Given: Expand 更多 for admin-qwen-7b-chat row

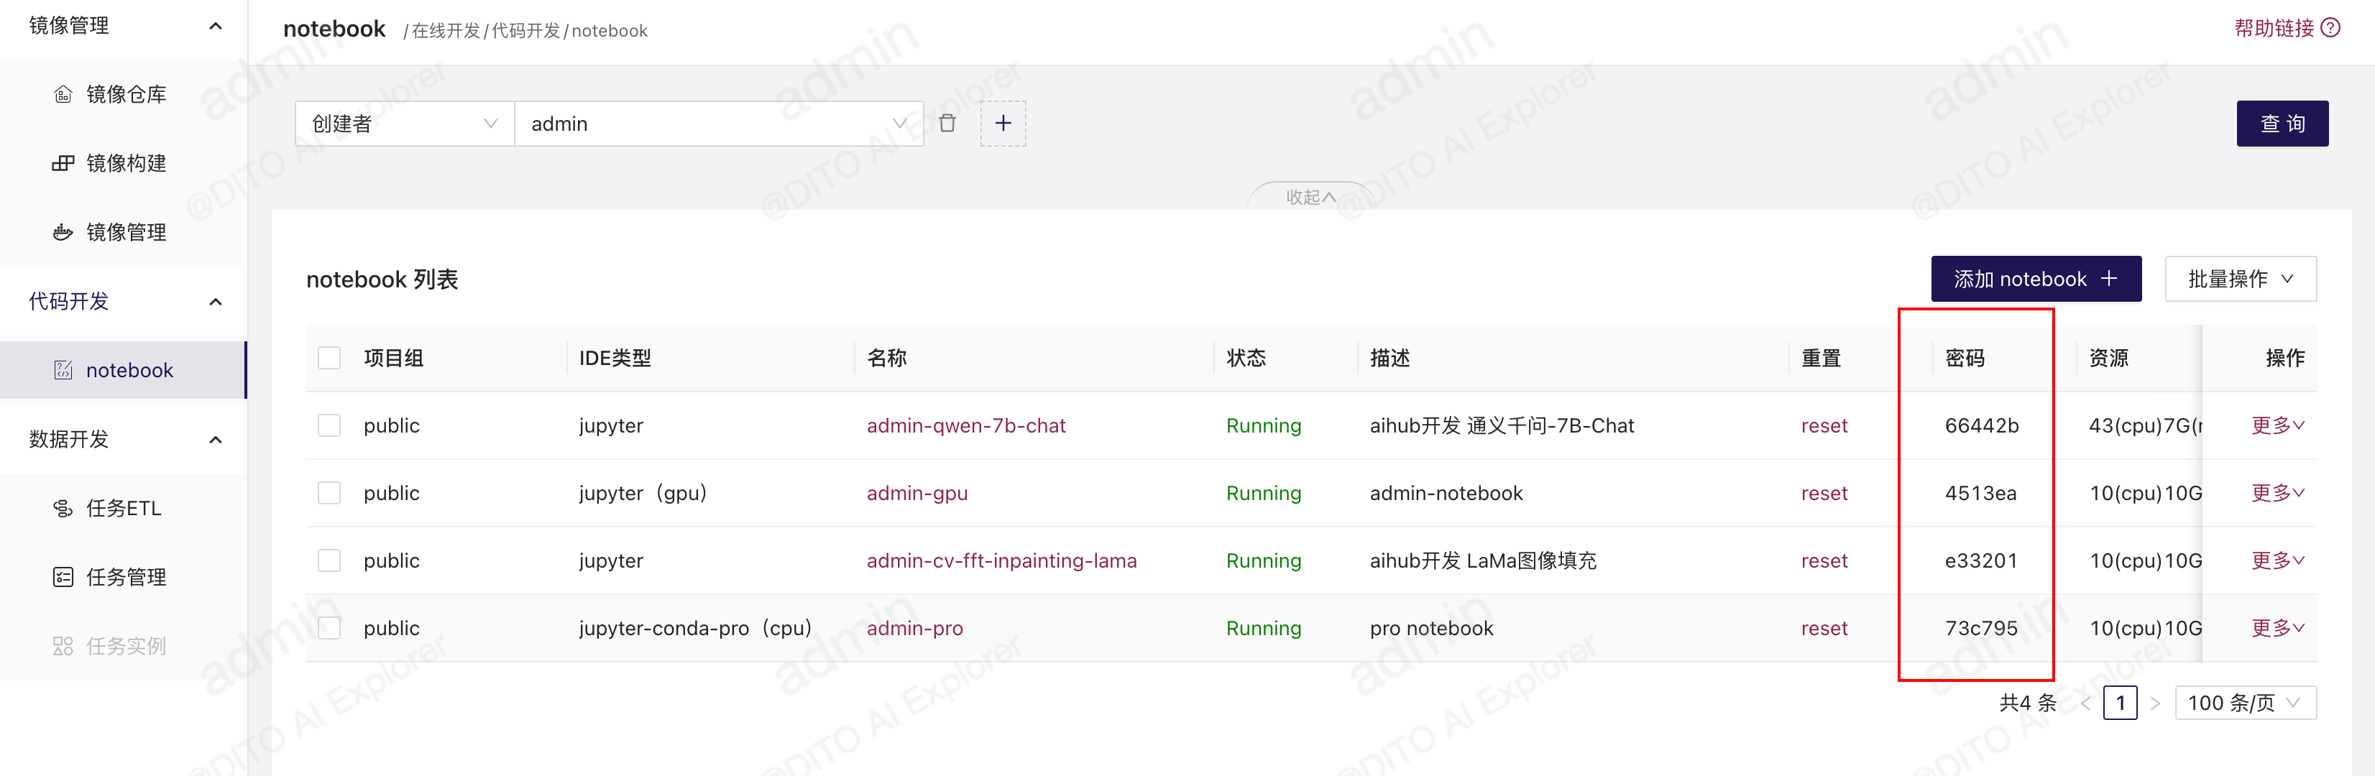Looking at the screenshot, I should (x=2277, y=425).
